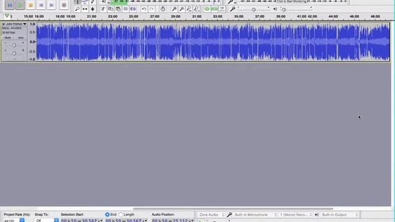Click the selection End time field
395x222 pixels.
[x=126, y=220]
